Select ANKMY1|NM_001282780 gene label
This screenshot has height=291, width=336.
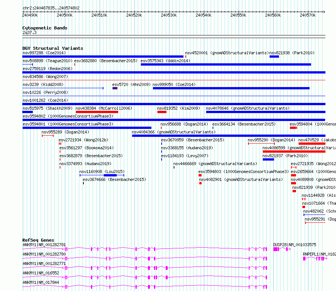point(44,254)
